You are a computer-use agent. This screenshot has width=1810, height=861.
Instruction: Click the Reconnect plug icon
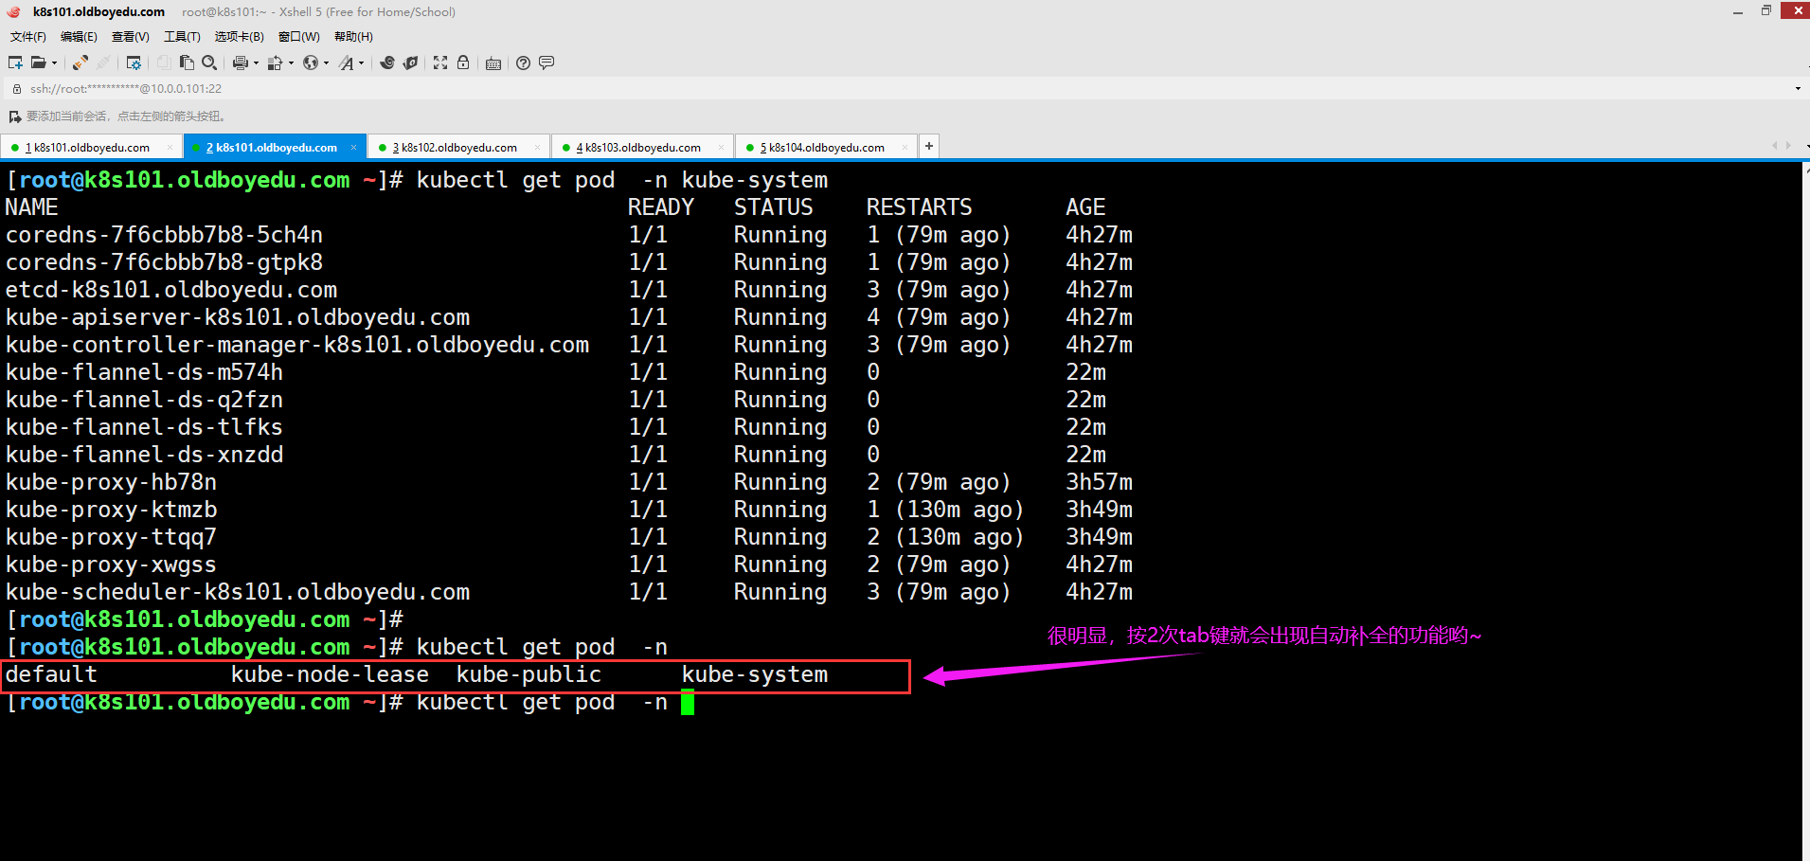click(x=81, y=63)
